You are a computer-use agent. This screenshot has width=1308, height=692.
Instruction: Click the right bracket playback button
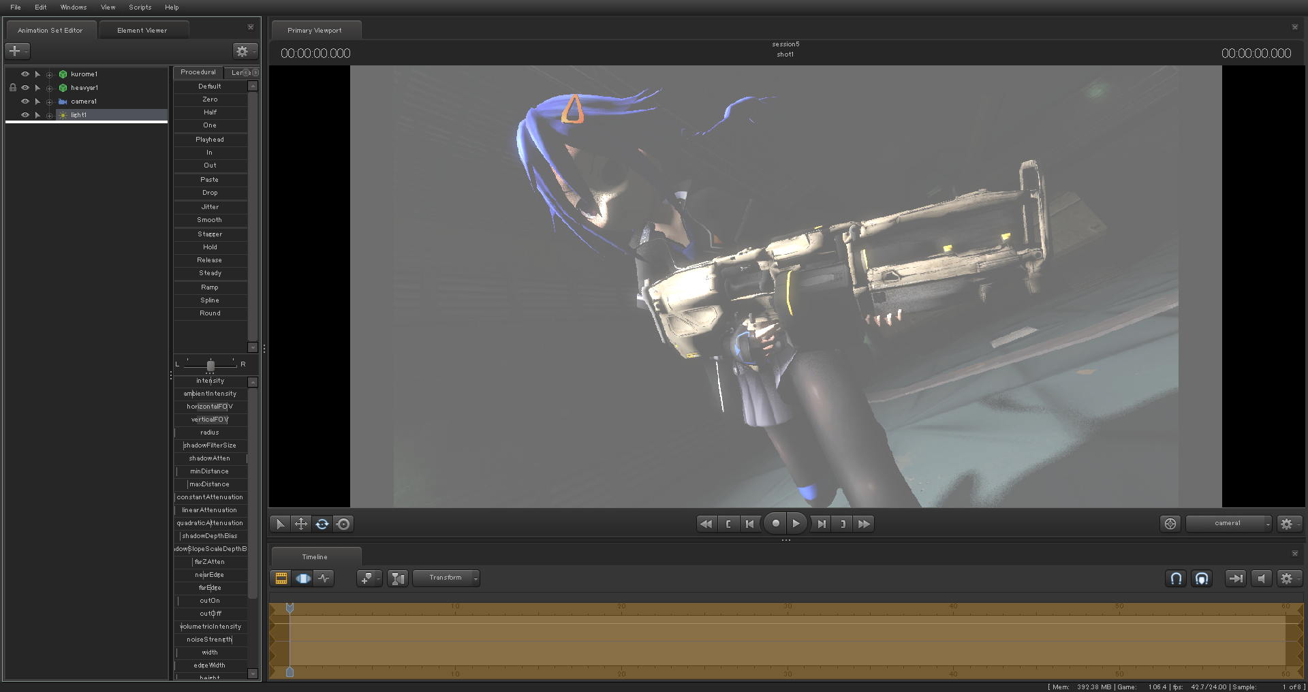[x=843, y=524]
